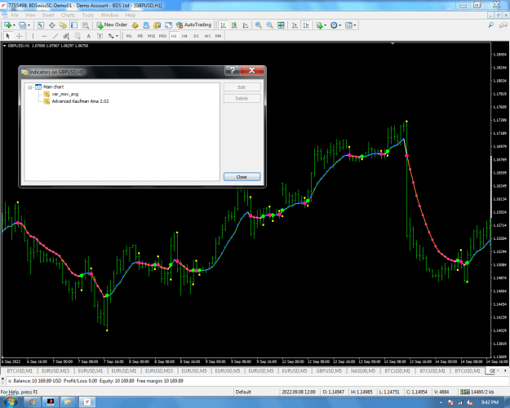
Task: Switch to M1 timeframe
Action: (129, 36)
